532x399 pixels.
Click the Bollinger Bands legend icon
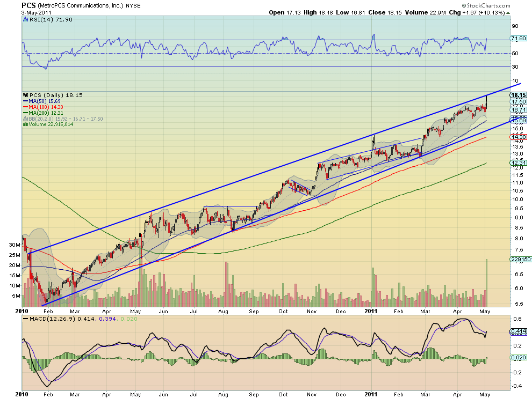(x=25, y=119)
